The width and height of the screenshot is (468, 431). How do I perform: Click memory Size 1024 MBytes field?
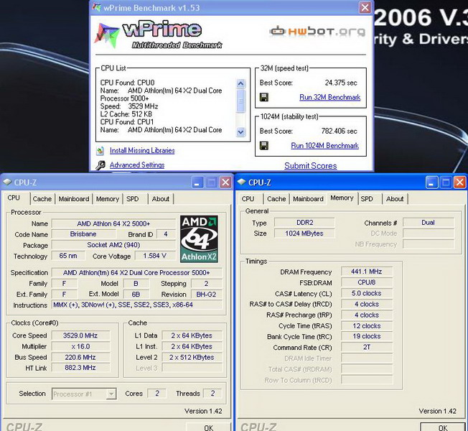(304, 233)
